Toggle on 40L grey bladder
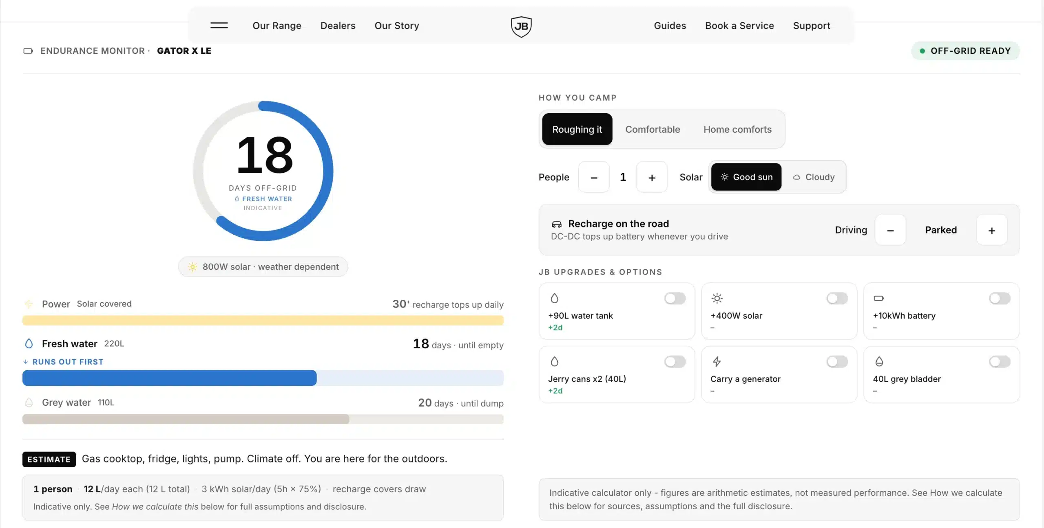The height and width of the screenshot is (528, 1044). (x=1000, y=361)
